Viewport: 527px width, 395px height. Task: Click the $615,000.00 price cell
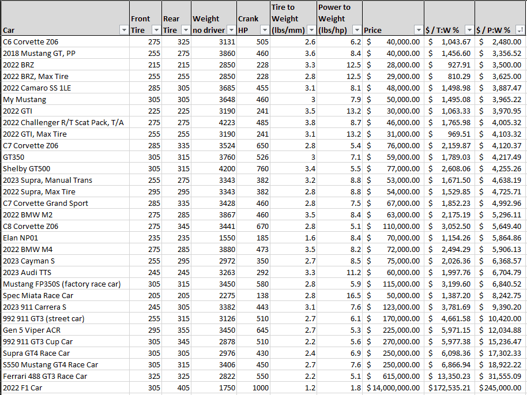coord(393,377)
